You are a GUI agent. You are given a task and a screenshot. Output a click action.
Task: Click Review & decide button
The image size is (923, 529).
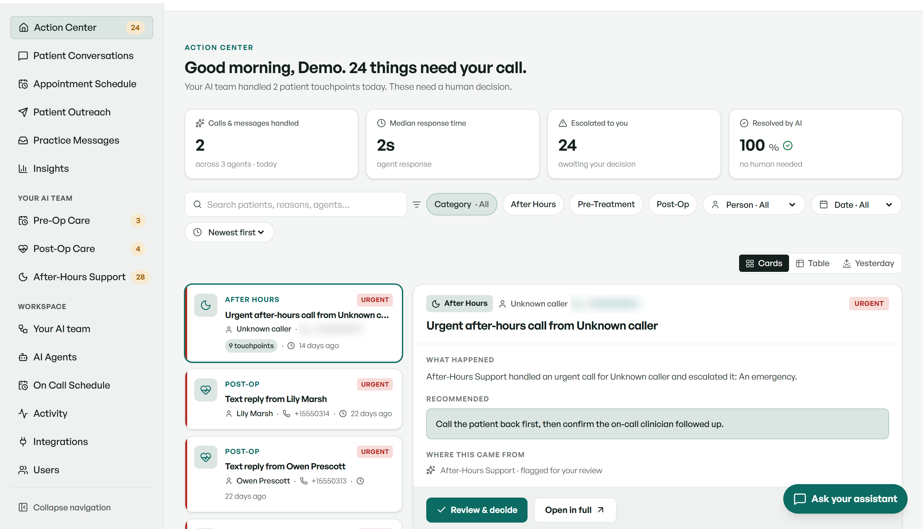[x=477, y=510]
